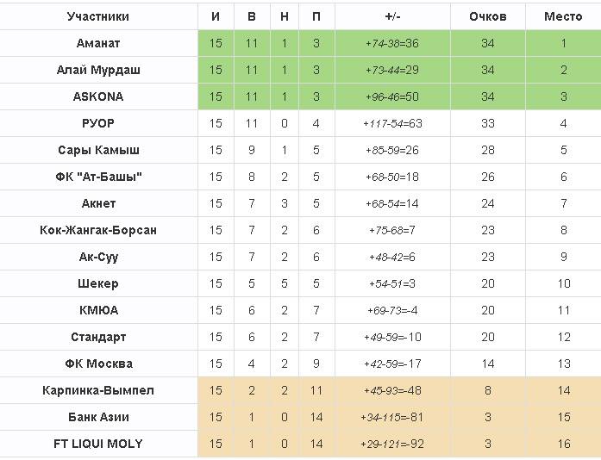Click the Место column header
601x460 pixels.
(x=563, y=16)
